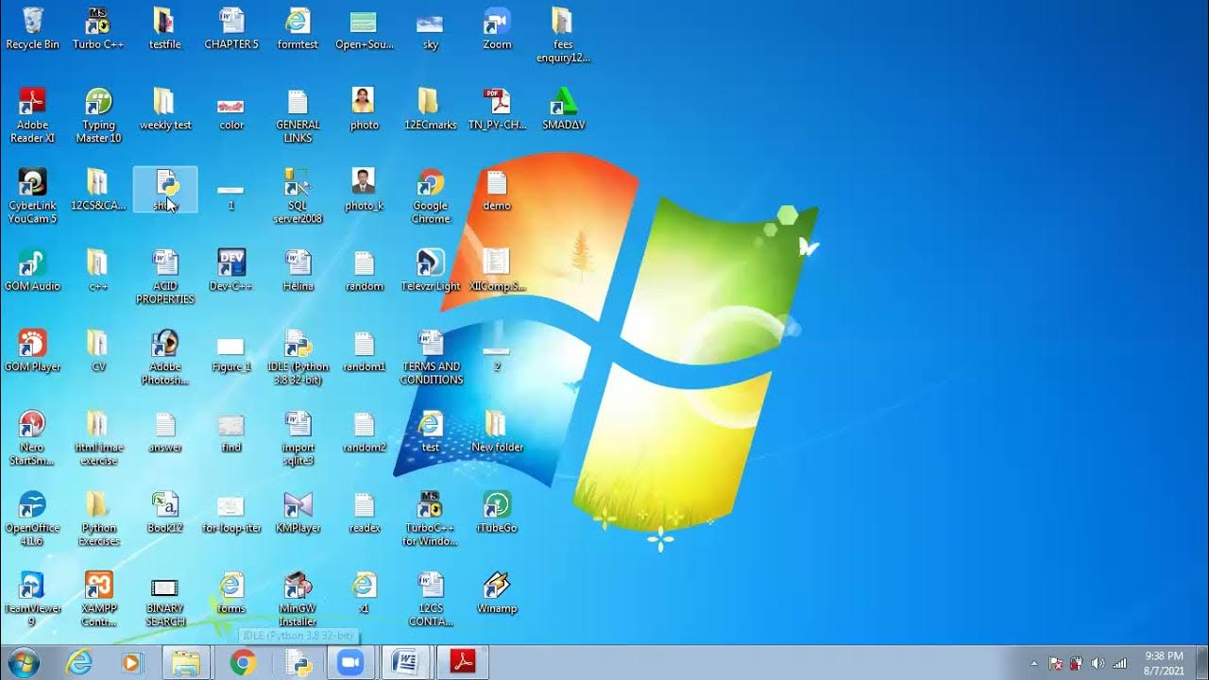Select the demo text file
Viewport: 1209px width, 680px height.
[x=497, y=189]
